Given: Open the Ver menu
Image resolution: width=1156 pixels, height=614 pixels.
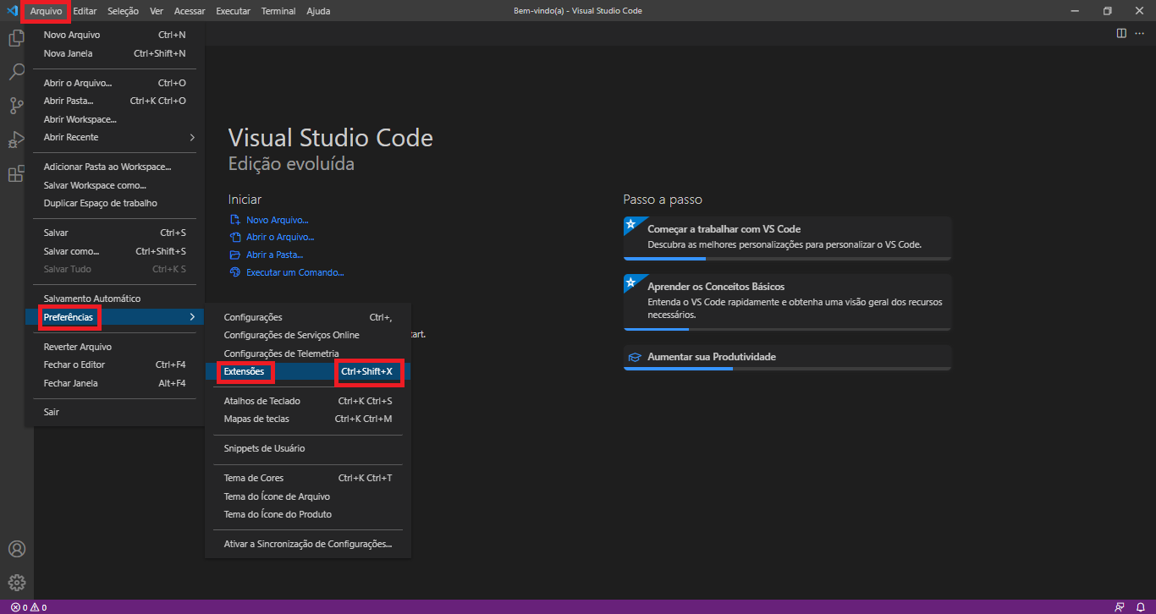Looking at the screenshot, I should point(157,11).
